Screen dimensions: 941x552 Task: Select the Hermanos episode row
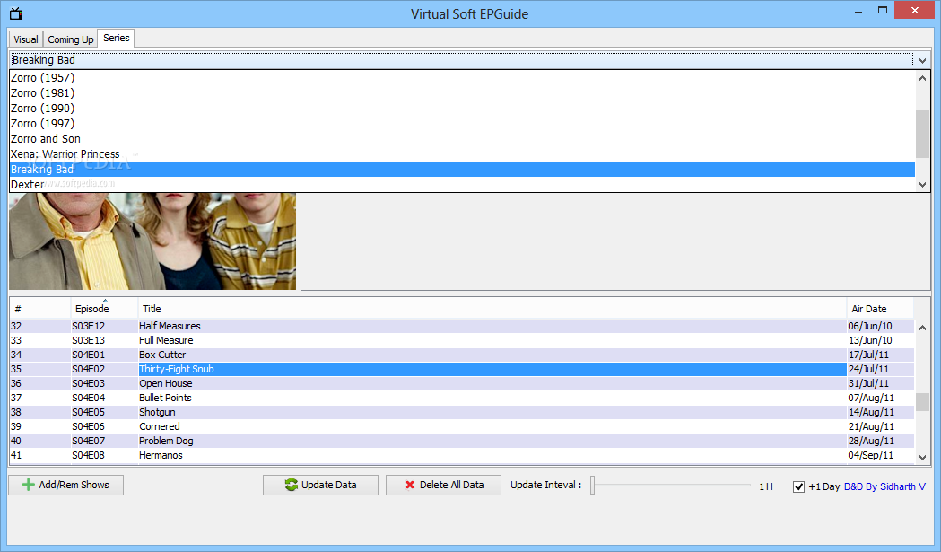(461, 456)
